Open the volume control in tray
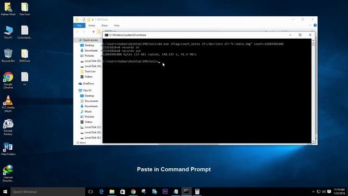 324,192
